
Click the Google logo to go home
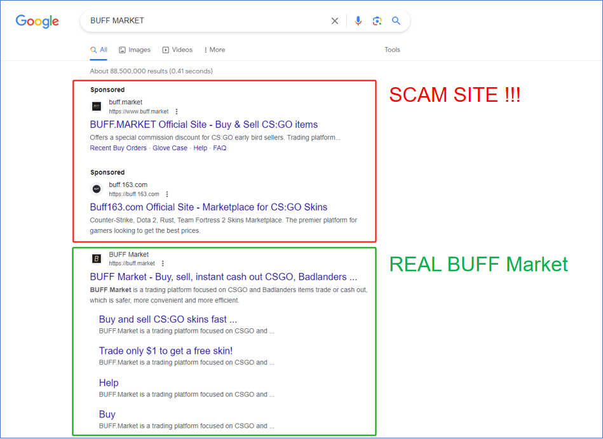(36, 21)
